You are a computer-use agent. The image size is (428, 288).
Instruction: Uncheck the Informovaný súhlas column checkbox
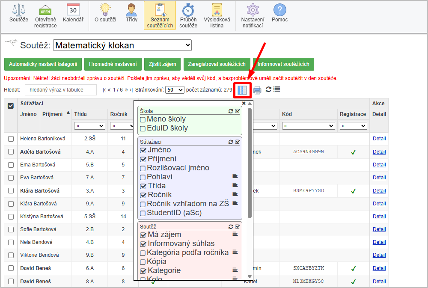coord(143,244)
